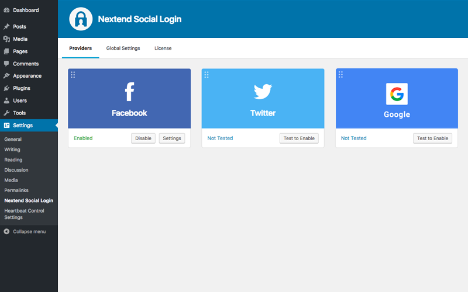Screen dimensions: 468x292
Task: Click the Twitter card title text
Action: coord(263,113)
